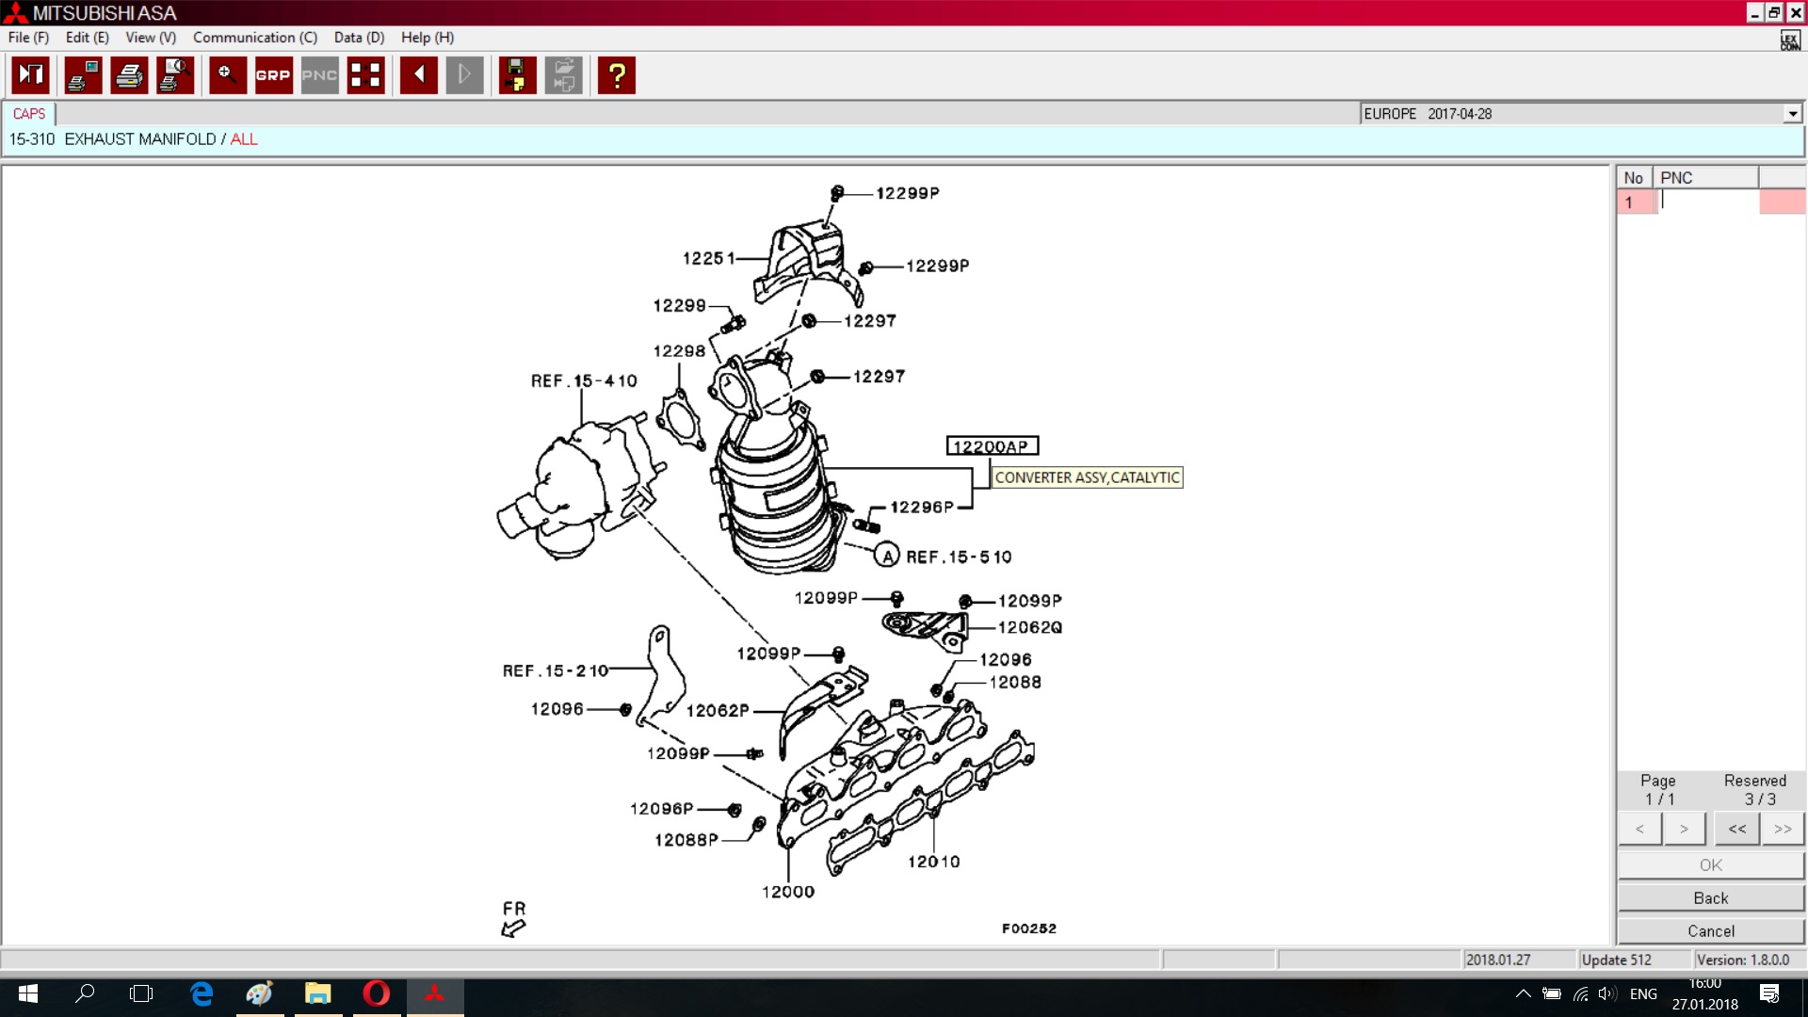
Task: Open print preview from the toolbar
Action: (175, 75)
